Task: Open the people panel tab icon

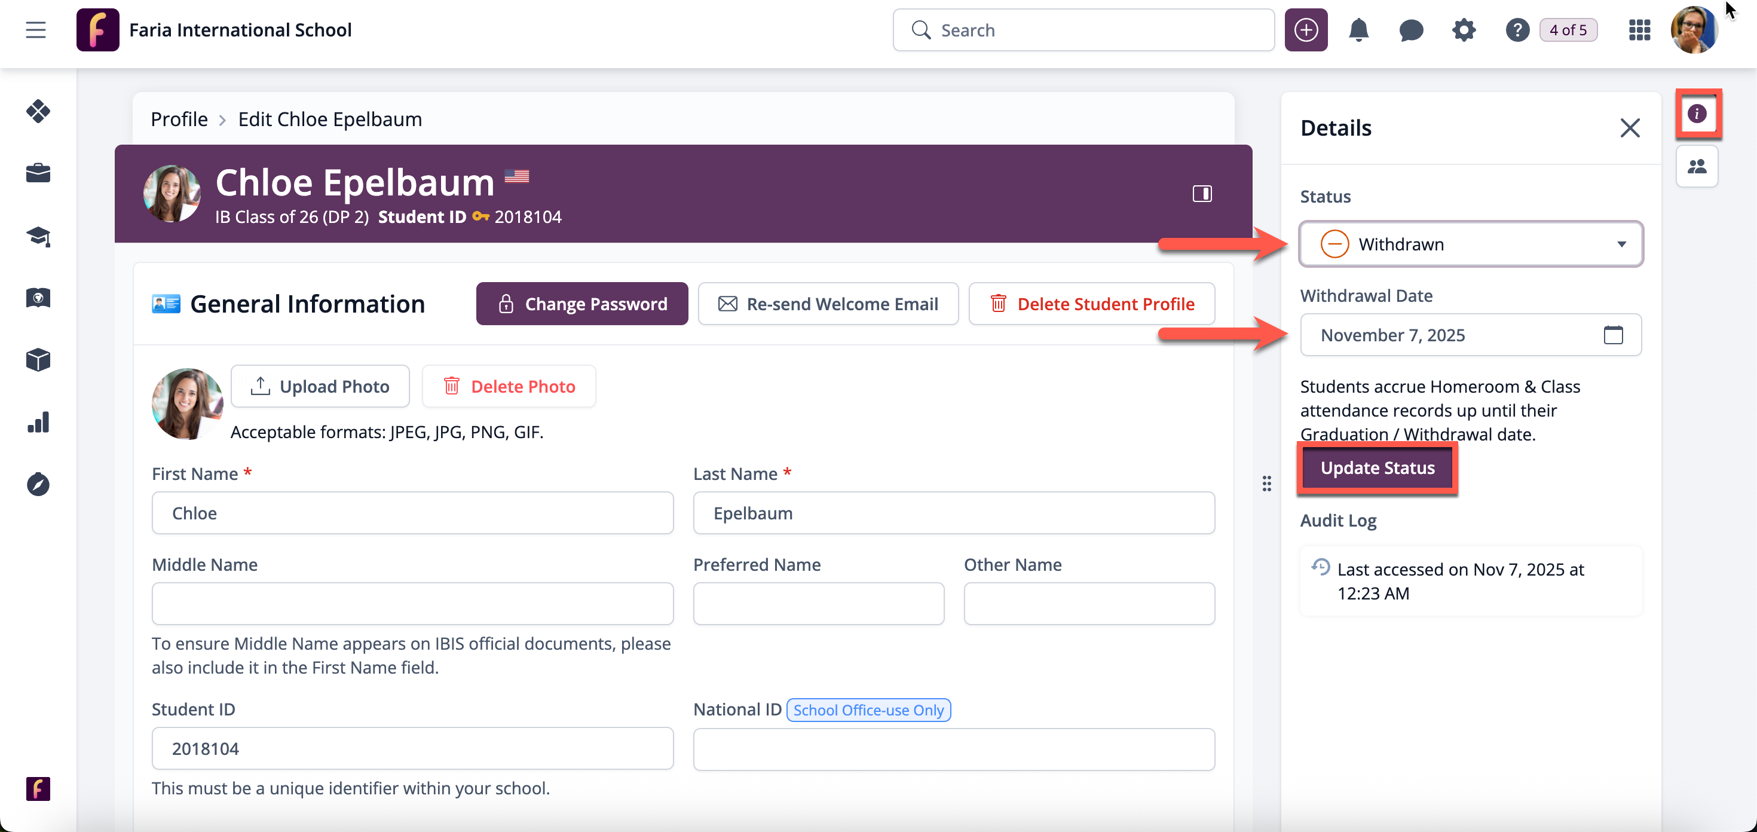Action: coord(1696,166)
